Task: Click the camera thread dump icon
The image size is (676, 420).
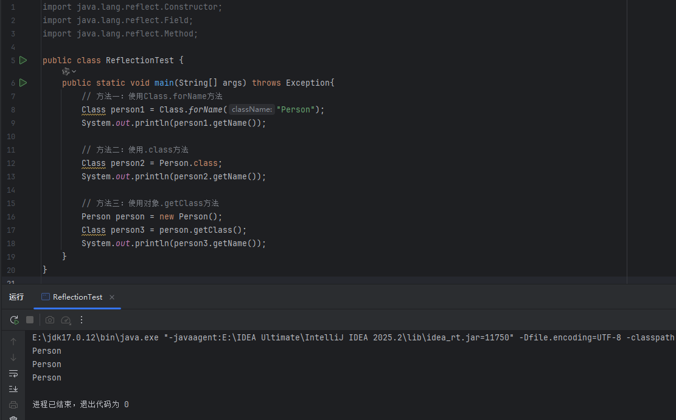Action: tap(50, 320)
